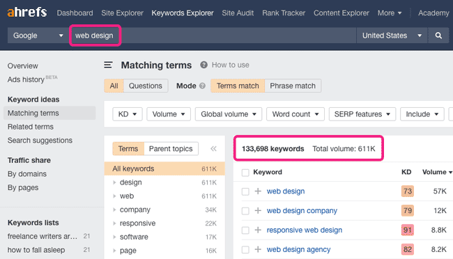453x259 pixels.
Task: Open Keywords Explorer in top navigation
Action: [183, 13]
